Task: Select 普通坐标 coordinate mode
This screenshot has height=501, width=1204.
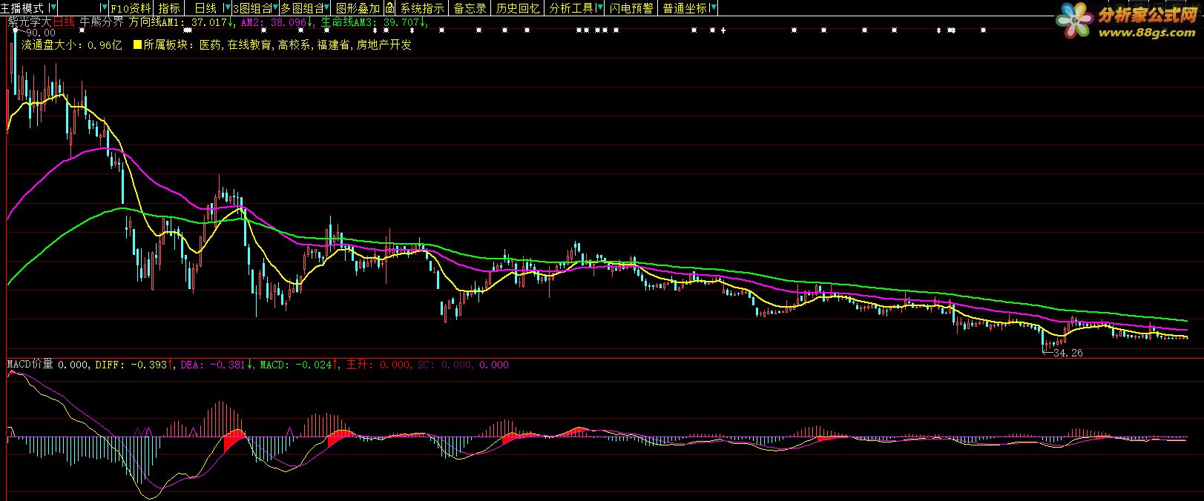Action: 685,8
